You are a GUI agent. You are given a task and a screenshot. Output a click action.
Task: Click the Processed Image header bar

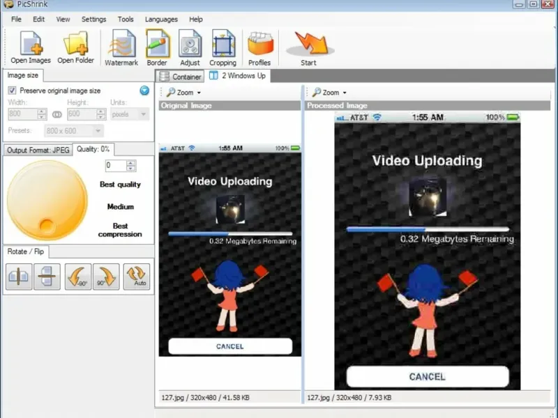pyautogui.click(x=428, y=106)
